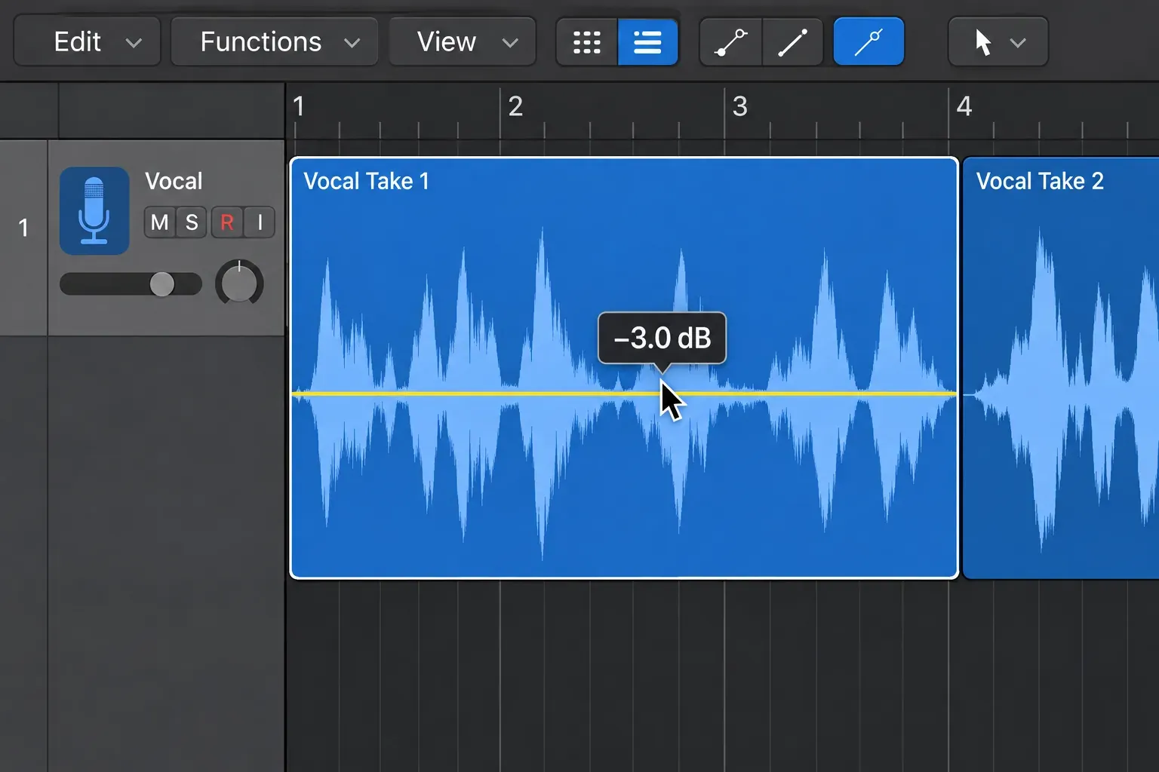Open the View menu

click(x=462, y=41)
